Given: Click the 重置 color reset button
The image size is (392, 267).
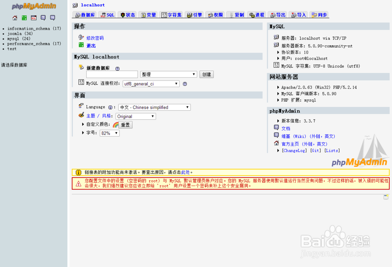Looking at the screenshot, I should tap(125, 125).
